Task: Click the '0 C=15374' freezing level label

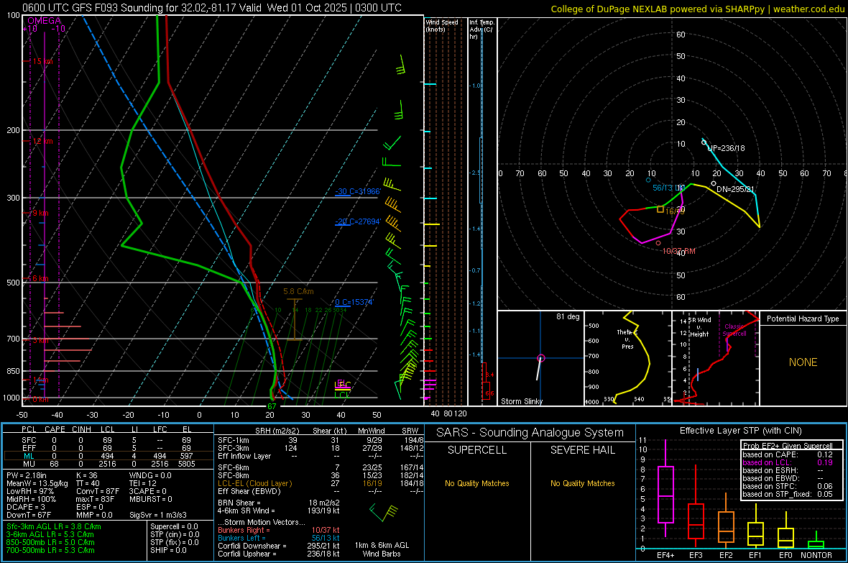Action: (354, 302)
